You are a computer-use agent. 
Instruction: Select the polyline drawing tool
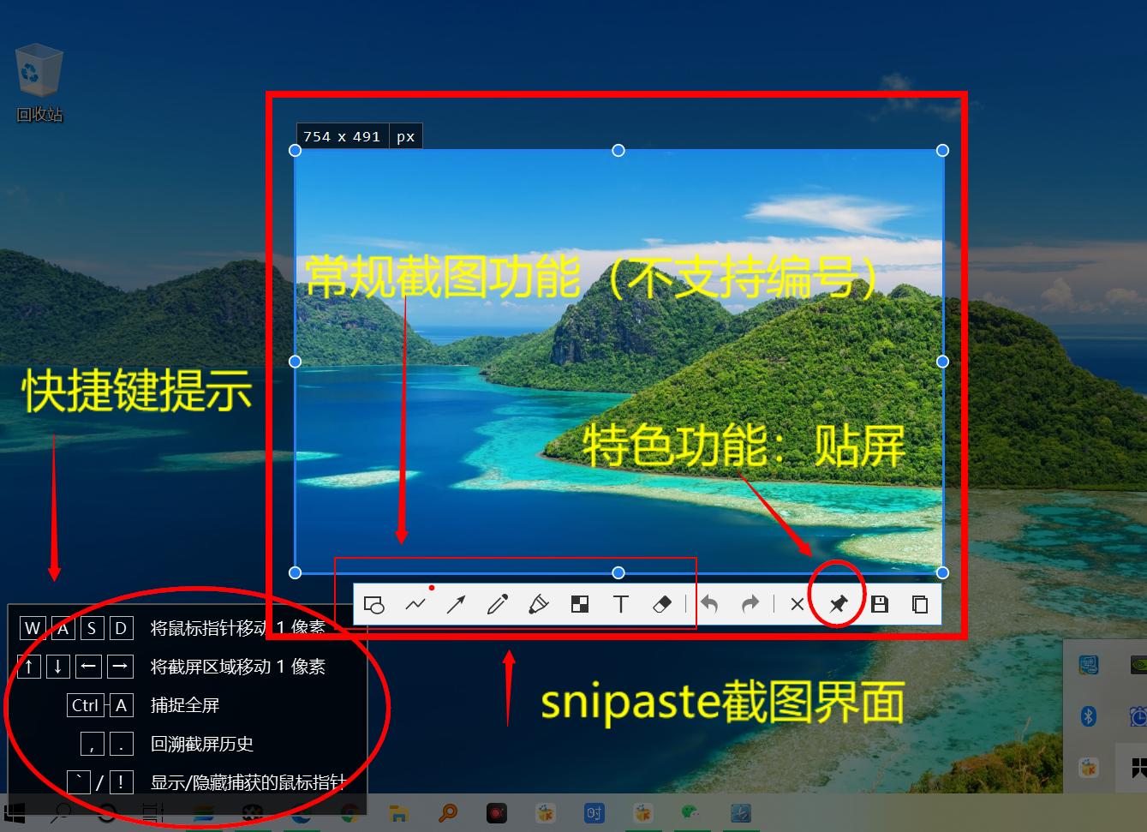[x=415, y=605]
